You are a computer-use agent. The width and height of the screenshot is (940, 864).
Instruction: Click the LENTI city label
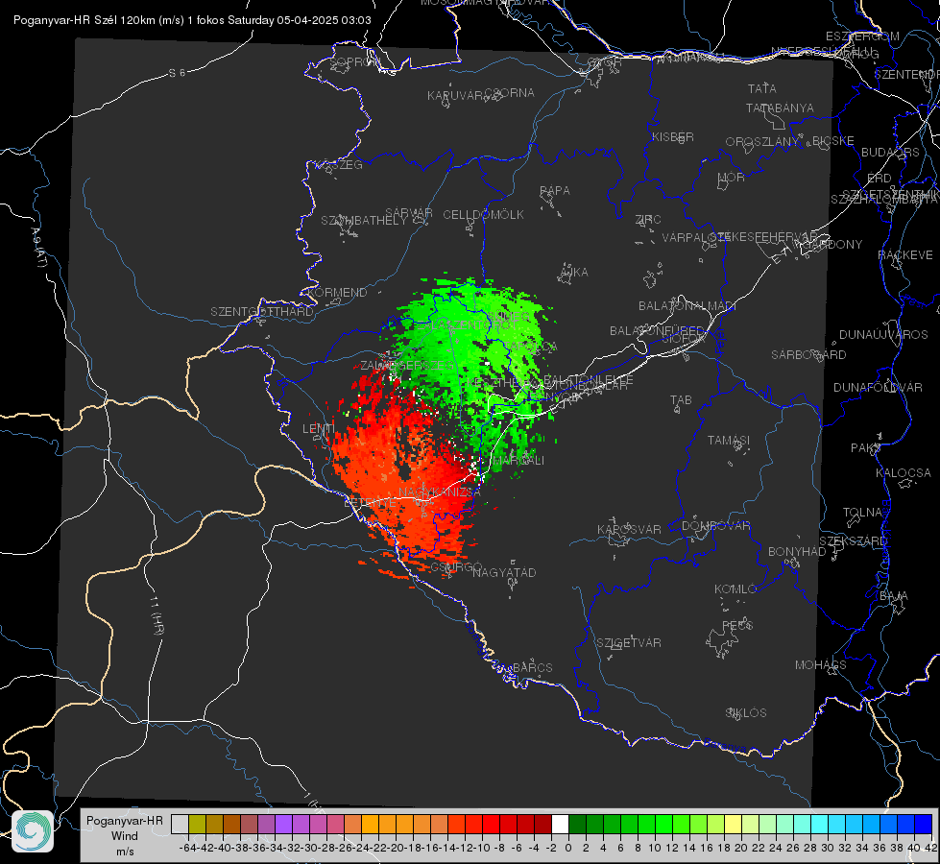pyautogui.click(x=319, y=428)
